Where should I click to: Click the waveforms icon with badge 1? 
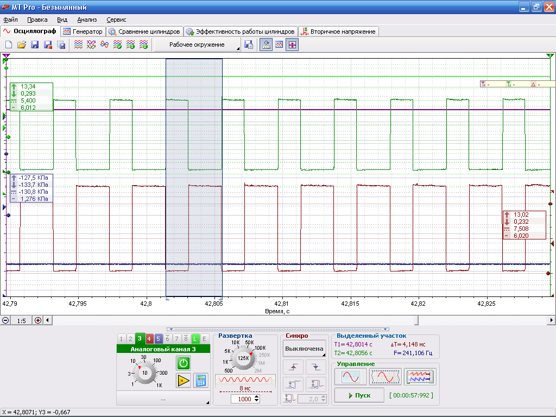pos(130,45)
